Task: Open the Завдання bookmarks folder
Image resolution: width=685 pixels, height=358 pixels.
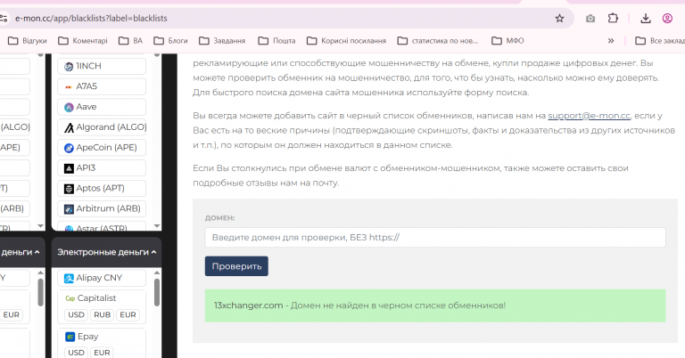Action: coord(222,41)
